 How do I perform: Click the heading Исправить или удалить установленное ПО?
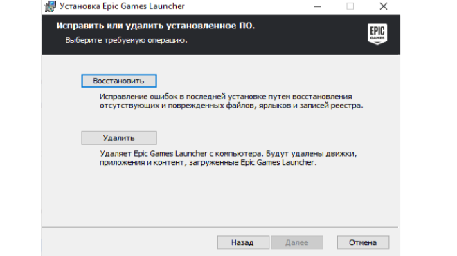(x=156, y=26)
